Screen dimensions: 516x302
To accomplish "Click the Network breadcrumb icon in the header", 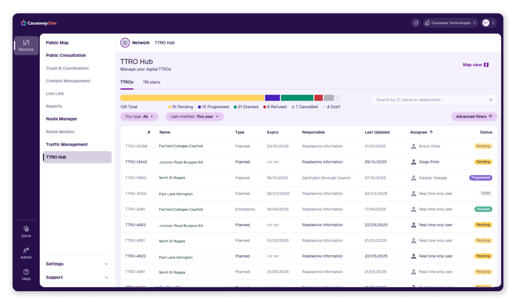I will pos(125,42).
